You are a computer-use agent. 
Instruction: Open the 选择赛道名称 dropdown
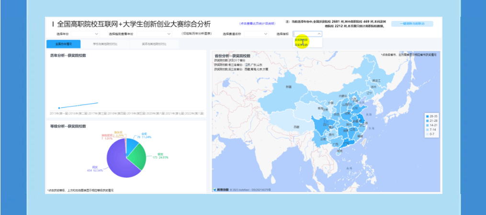pyautogui.click(x=256, y=34)
